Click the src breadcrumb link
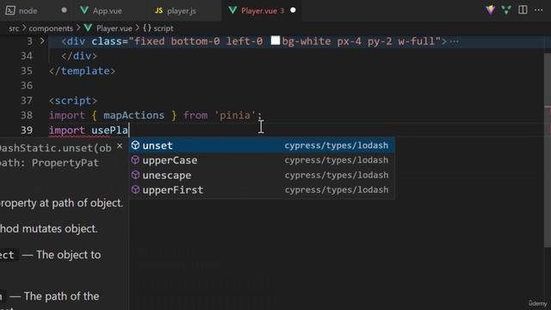 pos(14,28)
